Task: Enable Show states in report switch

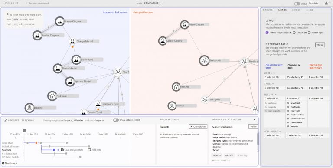Action: point(116,120)
